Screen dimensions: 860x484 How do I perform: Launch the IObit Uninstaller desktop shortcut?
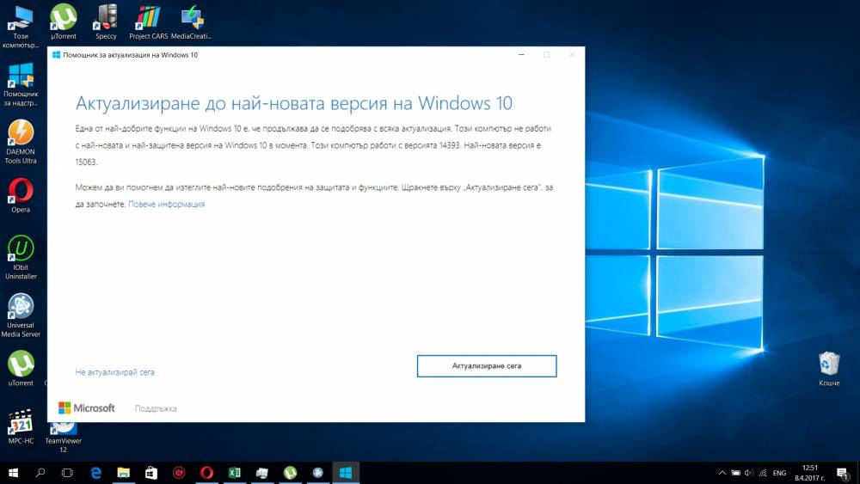coord(21,258)
